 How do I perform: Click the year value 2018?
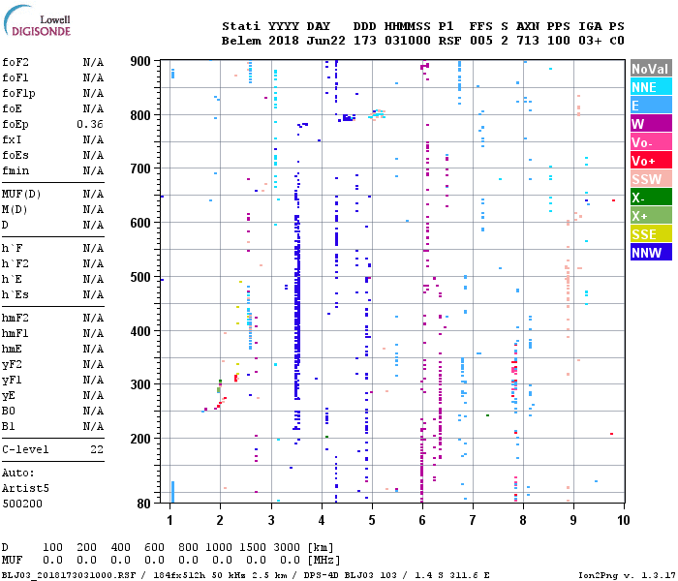284,41
